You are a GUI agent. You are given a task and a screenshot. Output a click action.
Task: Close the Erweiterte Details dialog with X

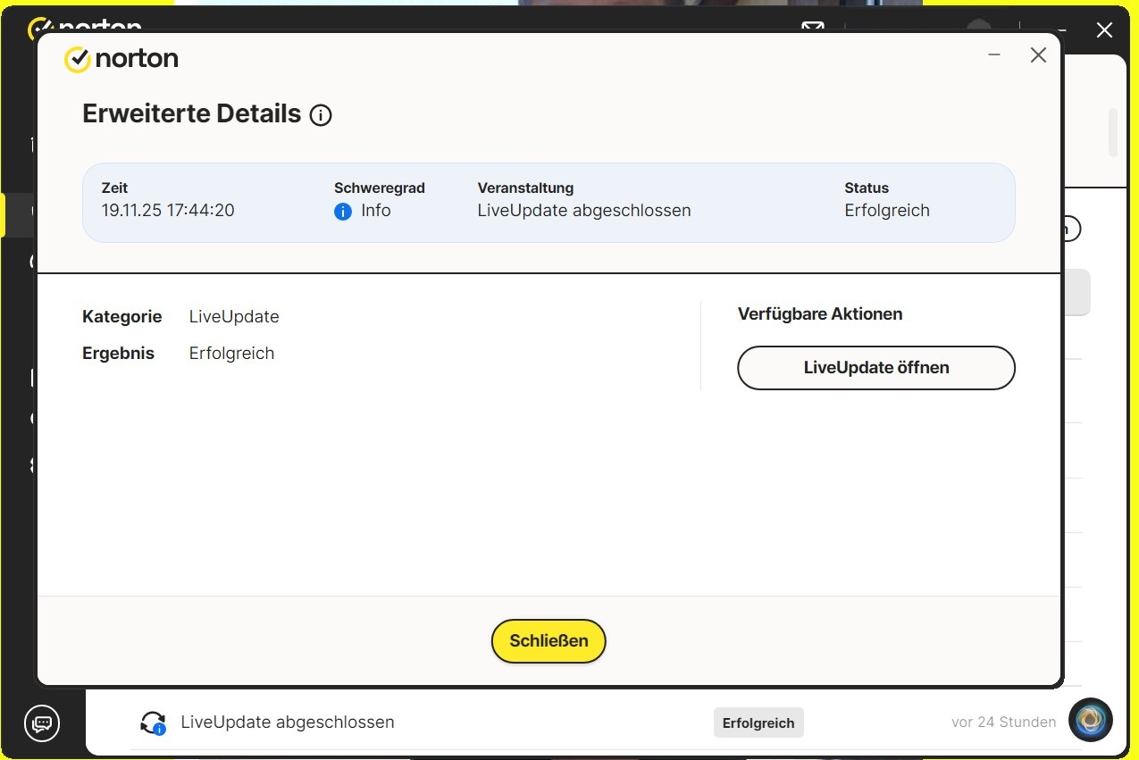(x=1038, y=55)
